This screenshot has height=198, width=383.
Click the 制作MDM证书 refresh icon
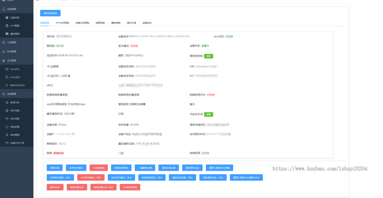click(7, 85)
